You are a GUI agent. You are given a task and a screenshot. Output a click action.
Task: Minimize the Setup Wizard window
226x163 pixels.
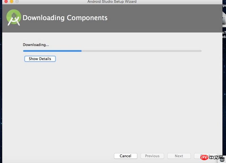[12, 1]
